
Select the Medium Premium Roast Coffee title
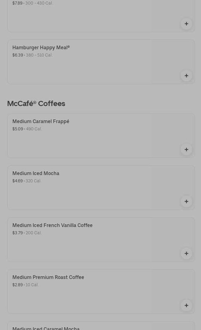point(48,277)
